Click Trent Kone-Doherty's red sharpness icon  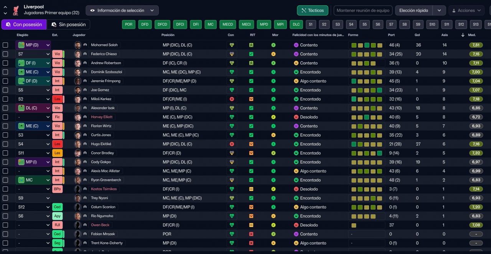click(251, 243)
